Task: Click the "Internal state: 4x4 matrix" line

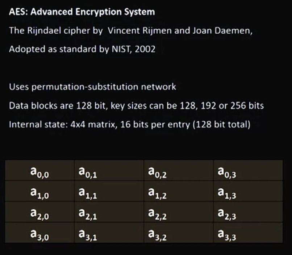Action: [130, 125]
